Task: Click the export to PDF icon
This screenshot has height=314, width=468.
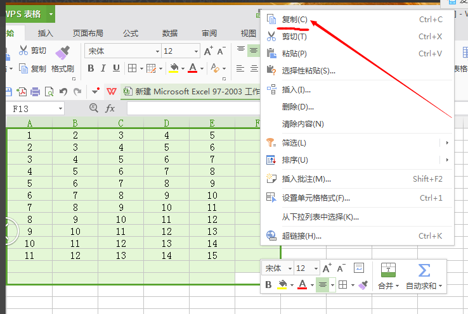Action: (22, 91)
